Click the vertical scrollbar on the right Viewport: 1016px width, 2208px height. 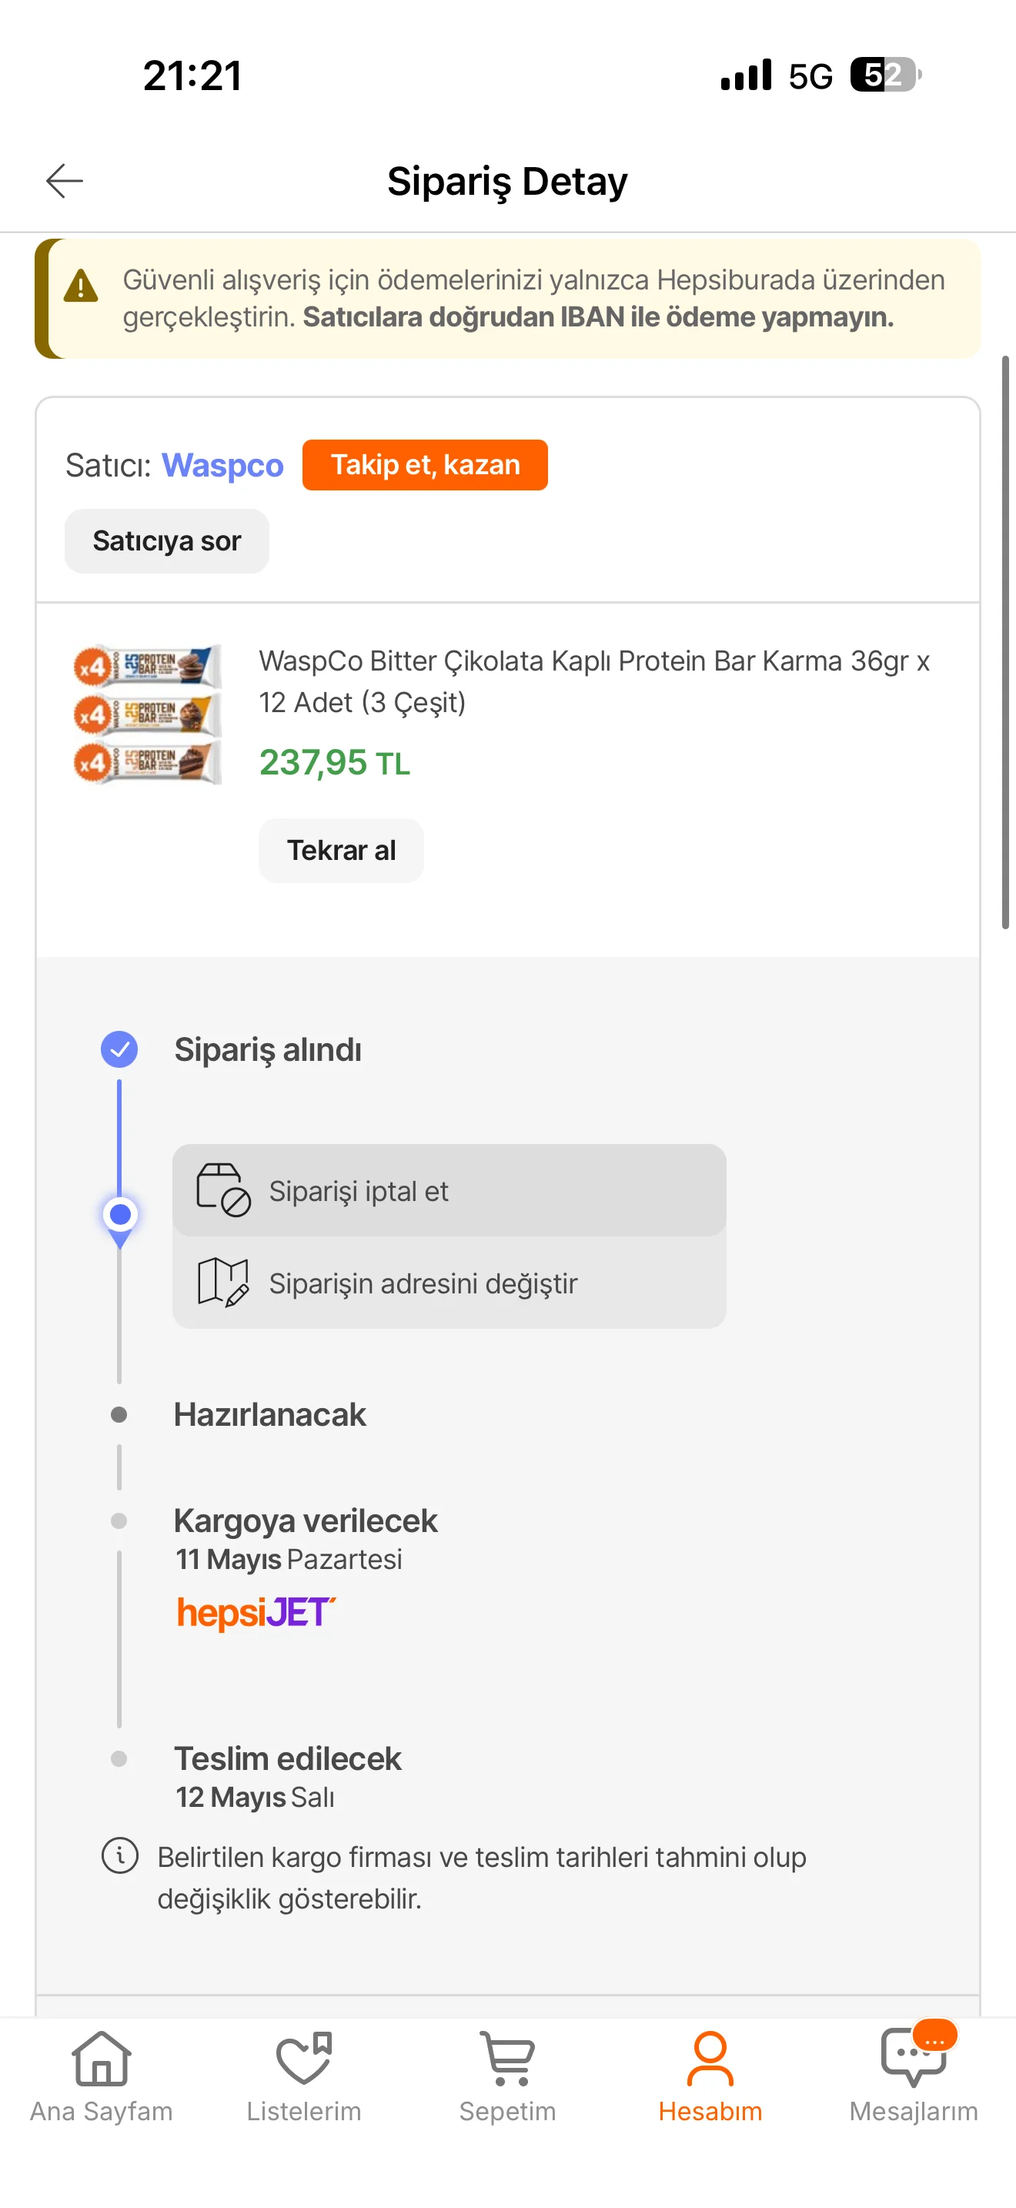tap(1006, 641)
